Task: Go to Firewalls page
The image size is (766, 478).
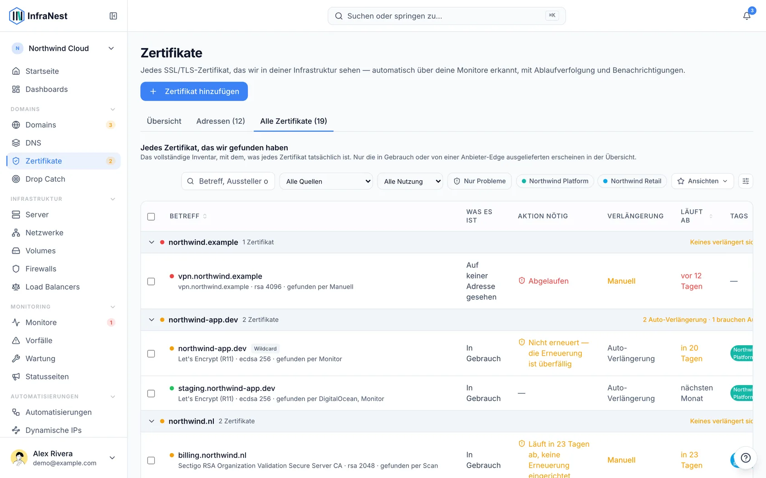Action: click(64, 269)
